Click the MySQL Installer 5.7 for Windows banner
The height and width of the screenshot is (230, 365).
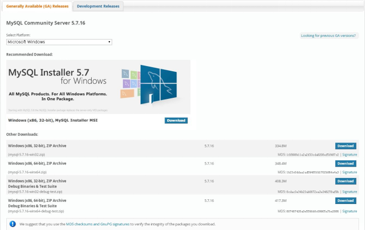98,87
